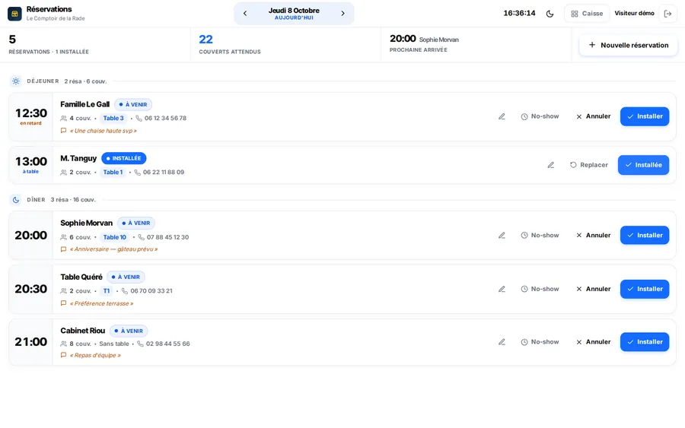Toggle dark mode with the moon icon

point(550,14)
